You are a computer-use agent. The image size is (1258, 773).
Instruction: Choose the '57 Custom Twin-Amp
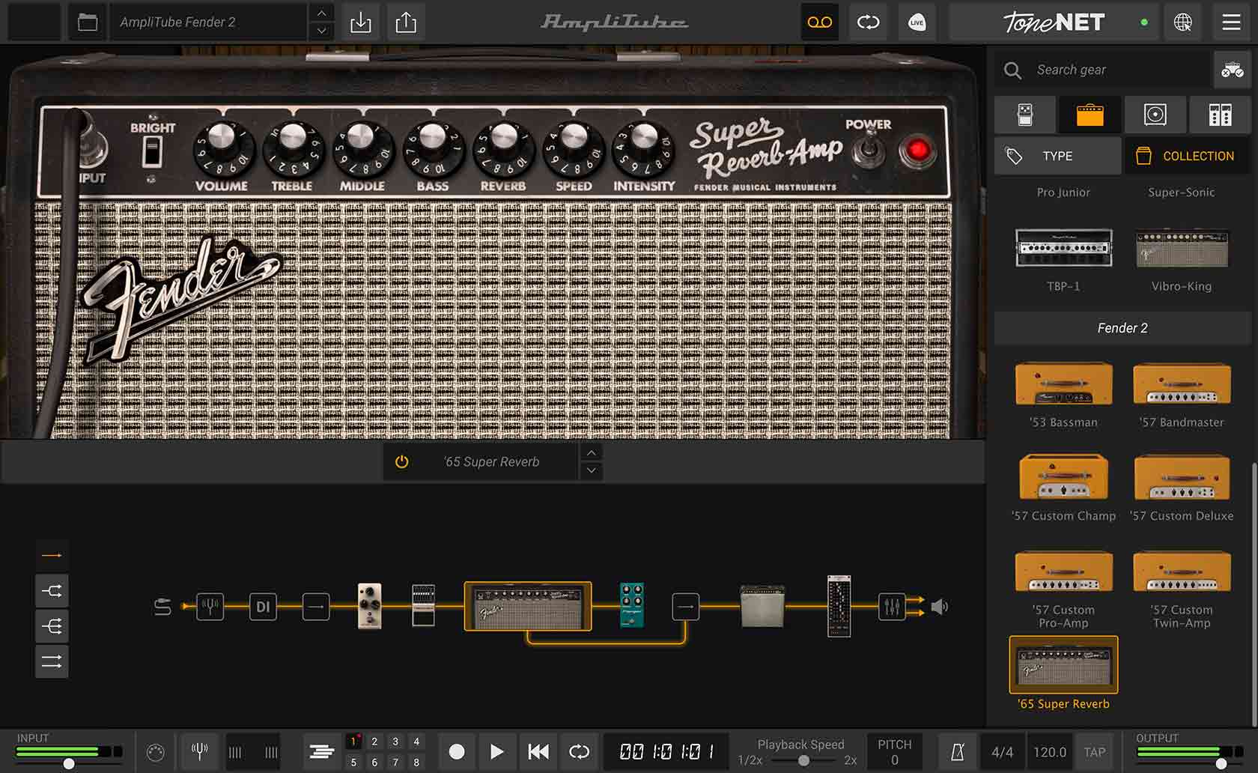coord(1182,589)
